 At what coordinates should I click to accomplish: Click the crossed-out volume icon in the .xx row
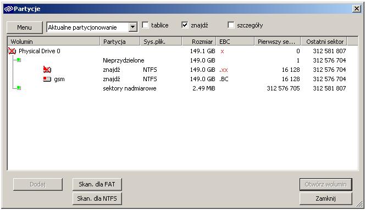(47, 70)
